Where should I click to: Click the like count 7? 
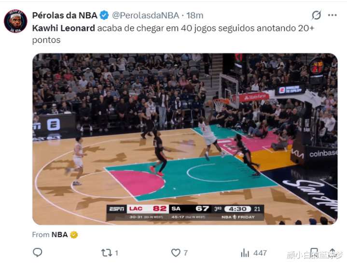(186, 253)
